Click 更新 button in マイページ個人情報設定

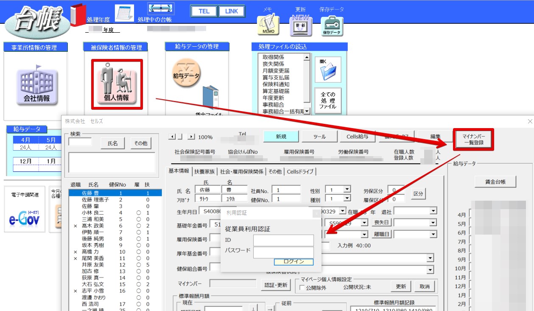click(401, 286)
